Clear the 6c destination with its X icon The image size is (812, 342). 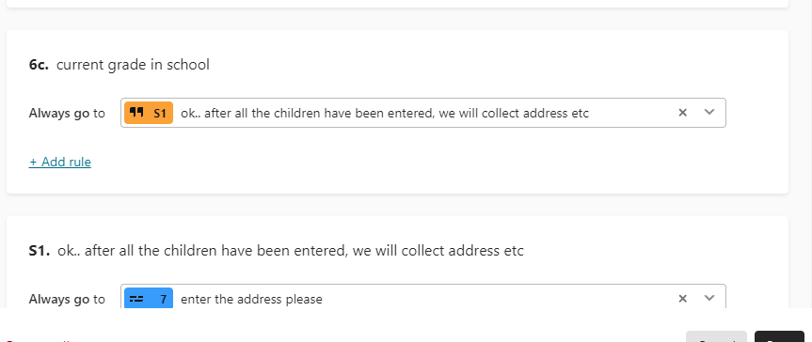[682, 112]
